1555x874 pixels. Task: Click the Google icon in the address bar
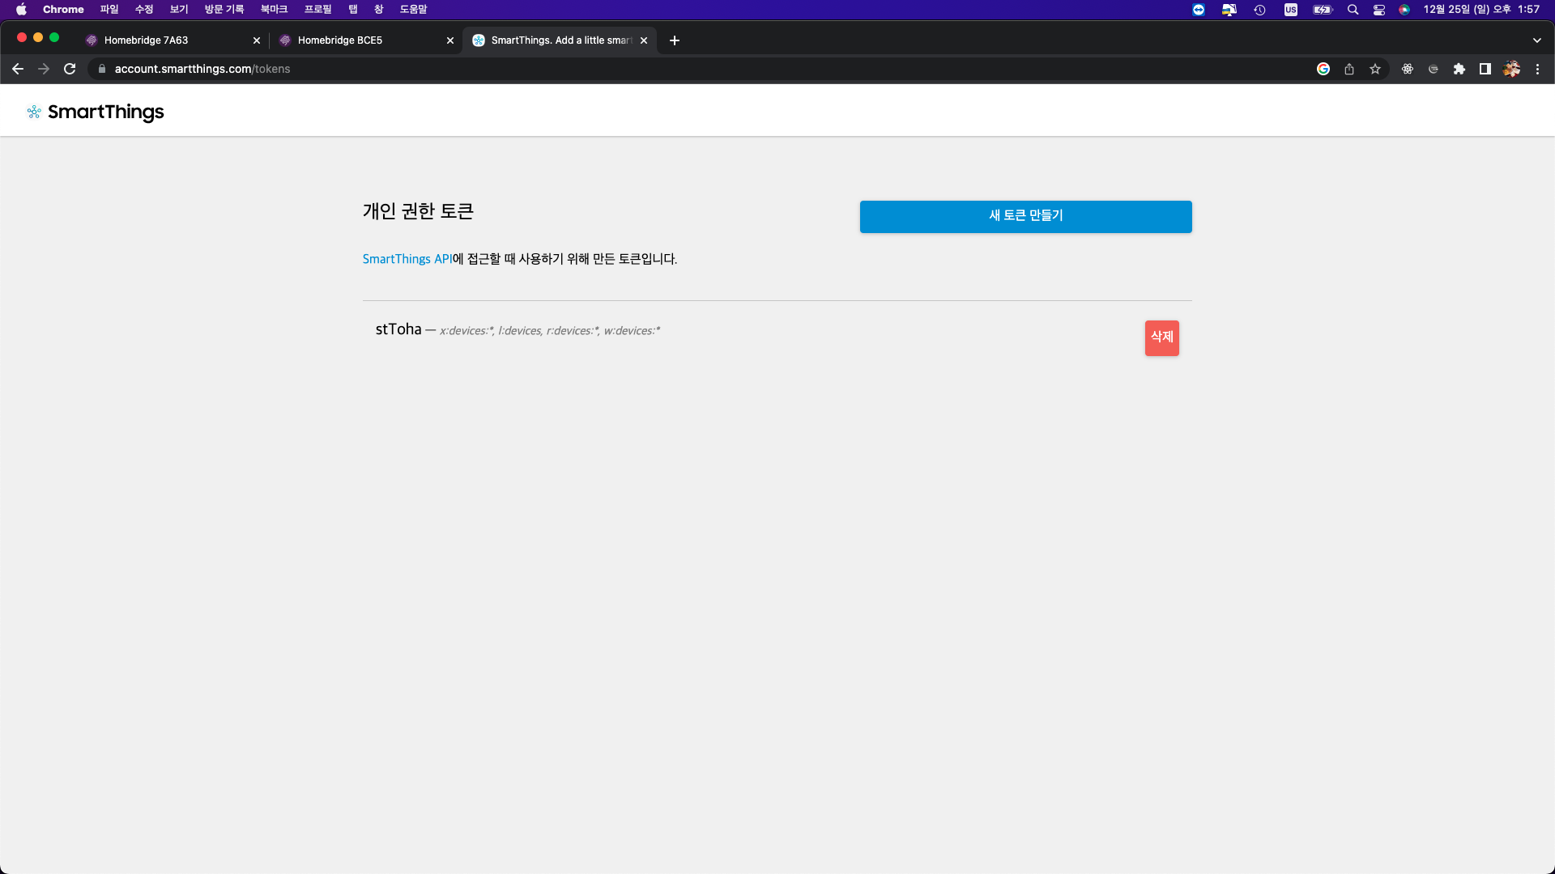click(1323, 69)
